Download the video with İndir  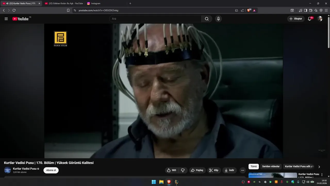(229, 170)
